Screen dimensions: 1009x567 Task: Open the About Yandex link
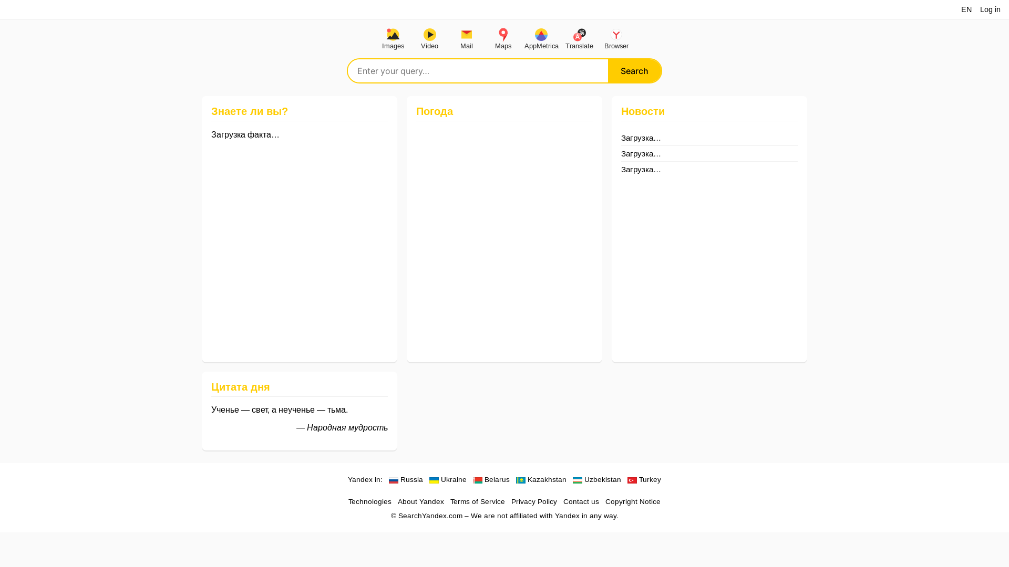[421, 502]
